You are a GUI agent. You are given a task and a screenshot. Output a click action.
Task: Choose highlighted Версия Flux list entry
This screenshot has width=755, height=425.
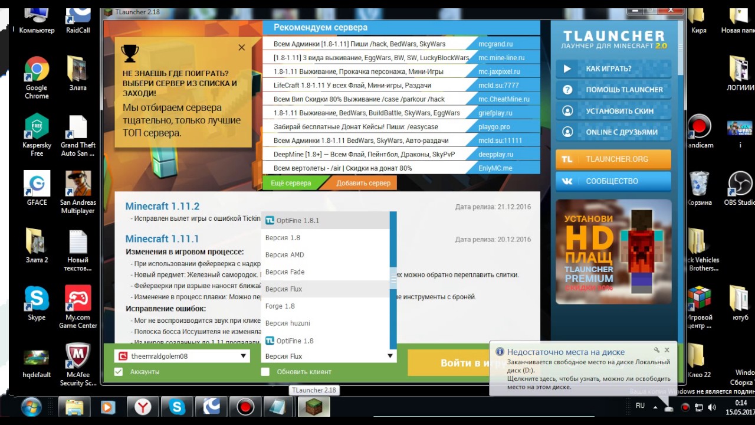coord(326,289)
